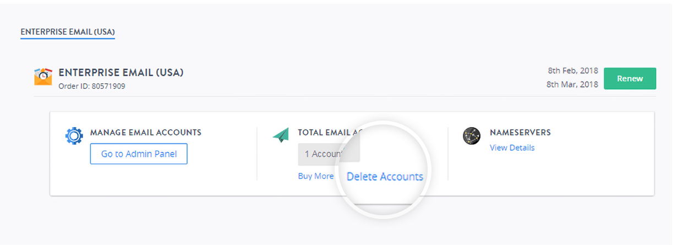Click the Enterprise Email (USA) order title
The image size is (677, 245).
pyautogui.click(x=121, y=72)
